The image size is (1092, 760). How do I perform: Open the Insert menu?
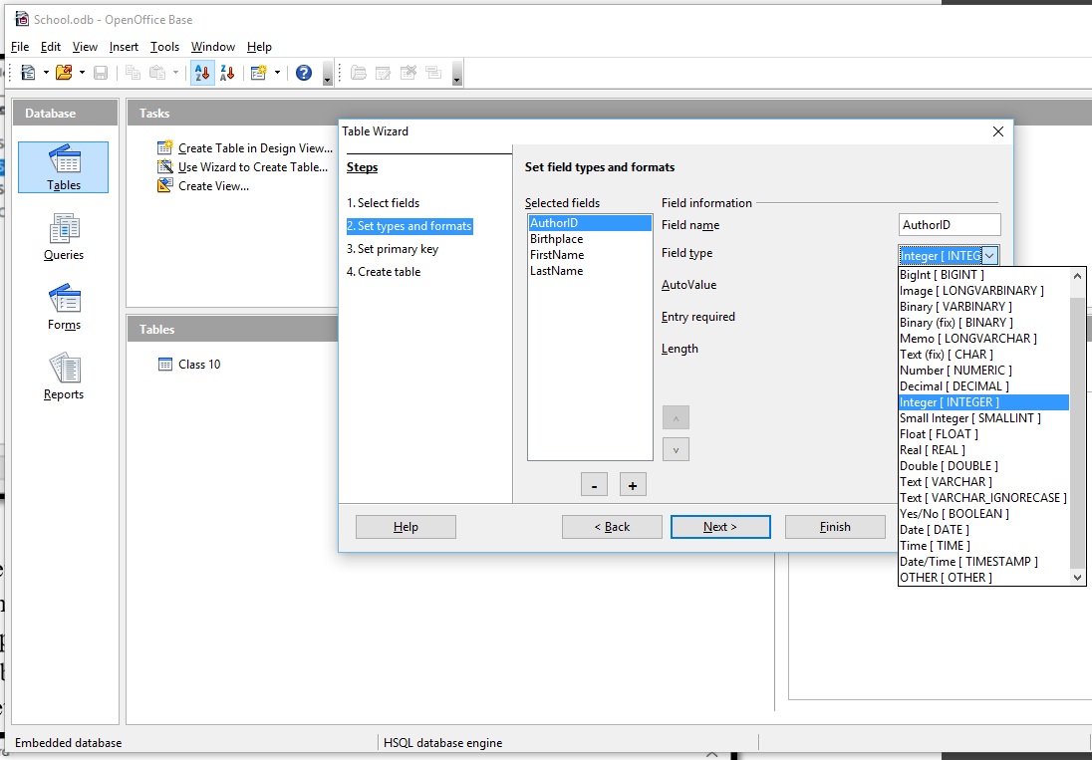(124, 47)
